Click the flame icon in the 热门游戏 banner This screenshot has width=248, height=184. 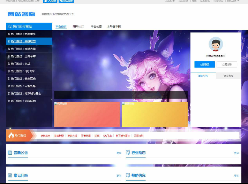(x=11, y=135)
